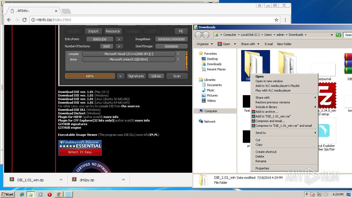Refresh the Downloads folder view
This screenshot has height=198, width=352.
pos(339,35)
